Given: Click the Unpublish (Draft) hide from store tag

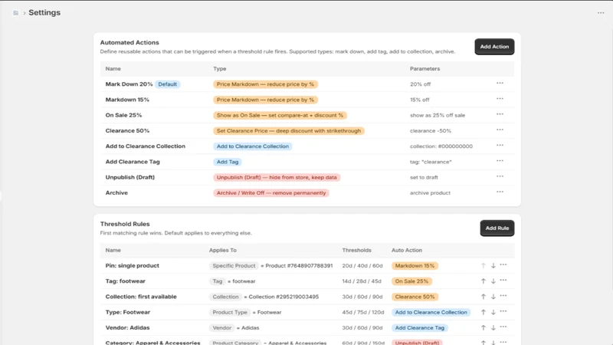Looking at the screenshot, I should click(x=277, y=177).
